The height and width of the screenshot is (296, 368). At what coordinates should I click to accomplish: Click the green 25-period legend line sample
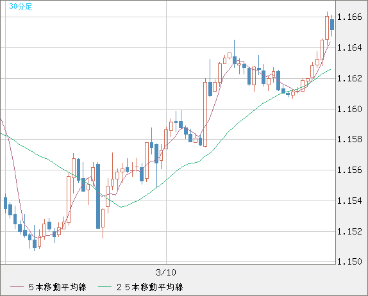tap(105, 287)
